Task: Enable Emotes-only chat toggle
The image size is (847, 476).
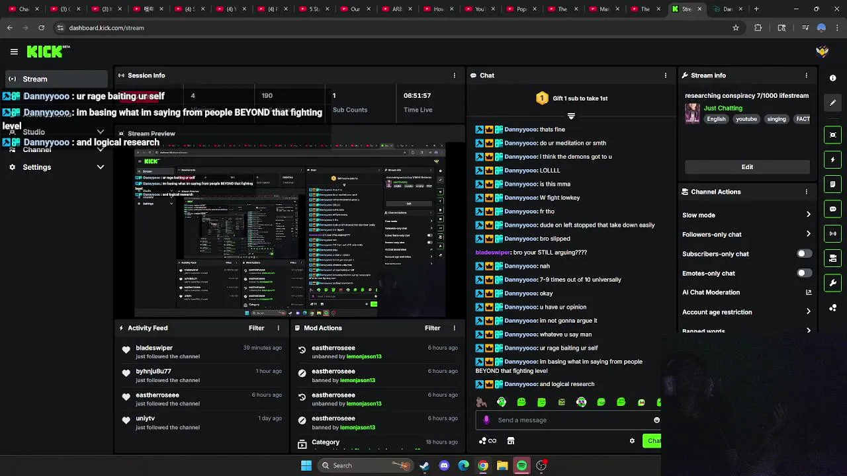Action: tap(804, 273)
